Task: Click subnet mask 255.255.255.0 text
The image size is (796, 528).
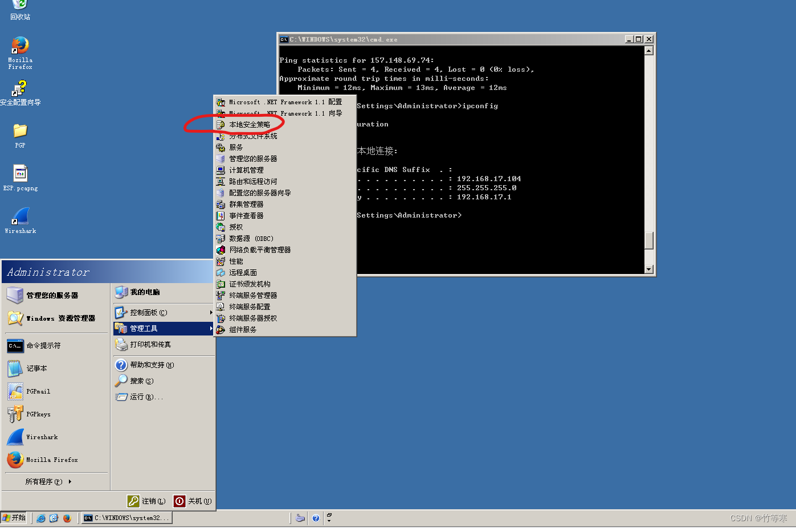Action: [x=487, y=188]
